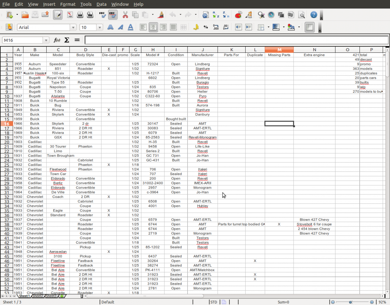The height and width of the screenshot is (305, 390).
Task: Click the Zoom magnifier icon
Action: coord(301,15)
